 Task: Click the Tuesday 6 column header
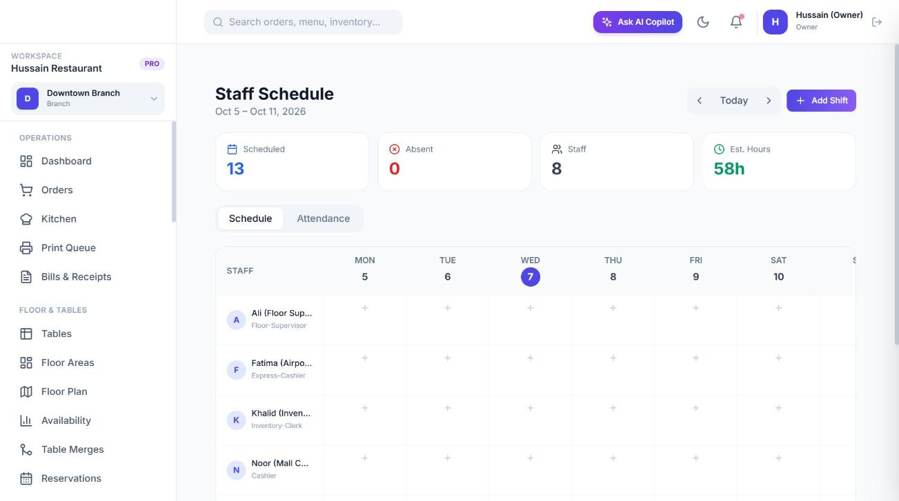pyautogui.click(x=448, y=269)
